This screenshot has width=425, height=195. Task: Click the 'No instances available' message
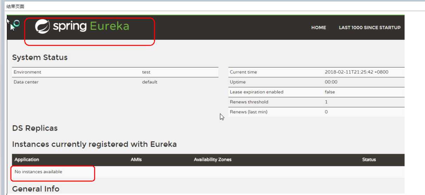(x=38, y=172)
